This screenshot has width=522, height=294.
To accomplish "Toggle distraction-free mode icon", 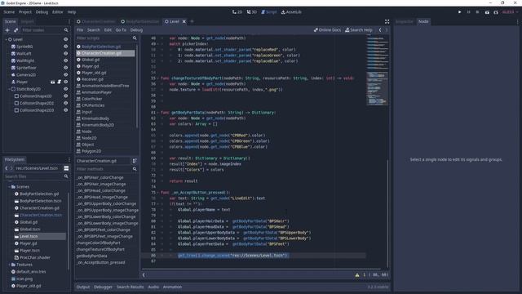I will pyautogui.click(x=387, y=21).
